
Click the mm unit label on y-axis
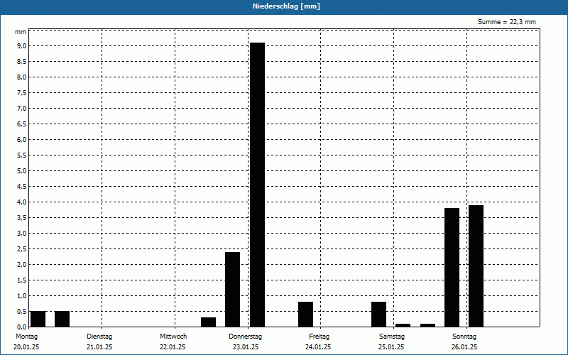[x=21, y=32]
